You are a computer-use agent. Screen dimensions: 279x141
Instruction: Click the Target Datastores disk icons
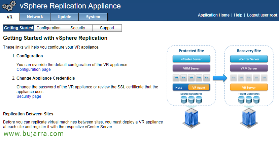pyautogui.click(x=249, y=100)
